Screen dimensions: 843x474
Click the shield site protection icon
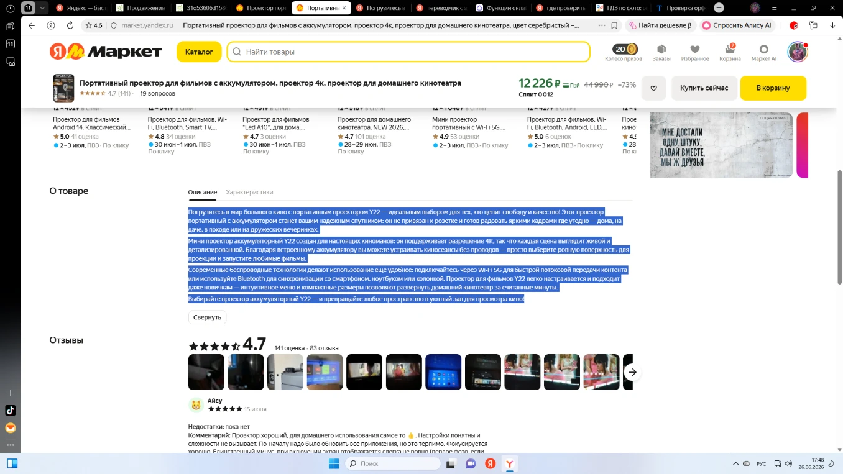pos(114,25)
